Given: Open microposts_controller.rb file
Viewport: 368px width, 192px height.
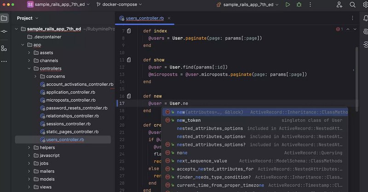Looking at the screenshot, I should [x=68, y=100].
